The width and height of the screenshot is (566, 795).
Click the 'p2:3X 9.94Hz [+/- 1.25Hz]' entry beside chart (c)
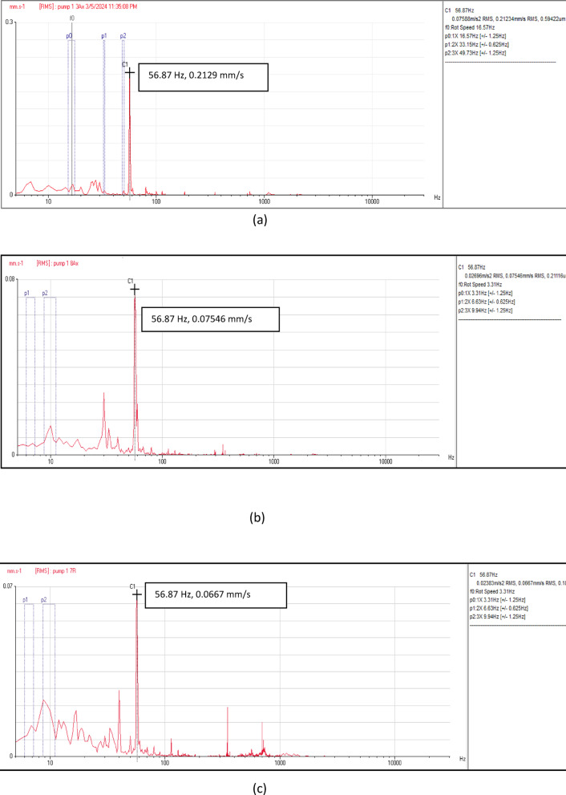pyautogui.click(x=498, y=617)
